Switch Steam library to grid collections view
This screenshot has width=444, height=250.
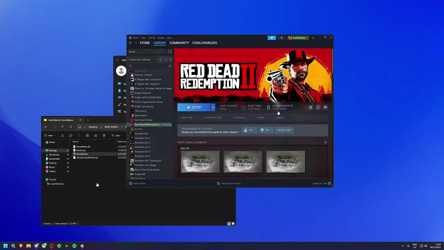pos(170,51)
